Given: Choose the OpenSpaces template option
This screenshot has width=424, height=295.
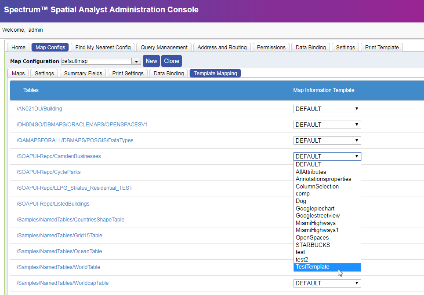Looking at the screenshot, I should pyautogui.click(x=312, y=238).
